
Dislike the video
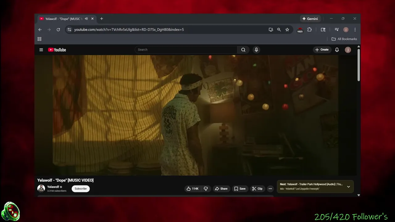coord(206,189)
